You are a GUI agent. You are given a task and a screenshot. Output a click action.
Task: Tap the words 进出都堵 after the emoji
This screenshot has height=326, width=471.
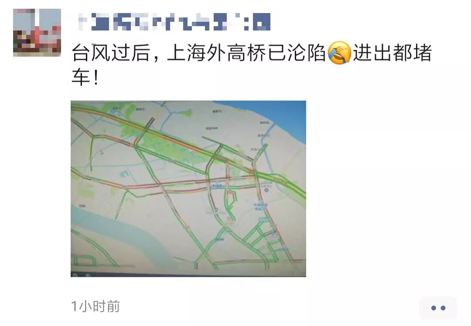click(x=392, y=53)
